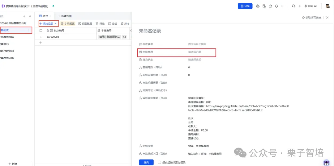The image size is (334, 166).
Task: Click the 本批申请金额（自动）field label
Action: (x=155, y=75)
